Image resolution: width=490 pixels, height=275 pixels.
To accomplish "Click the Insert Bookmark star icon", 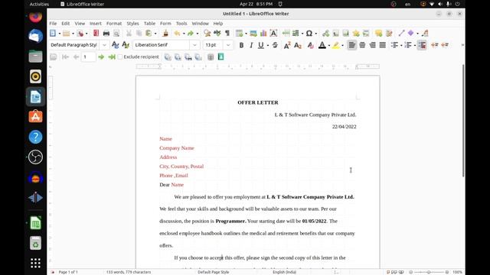I will coord(356,33).
